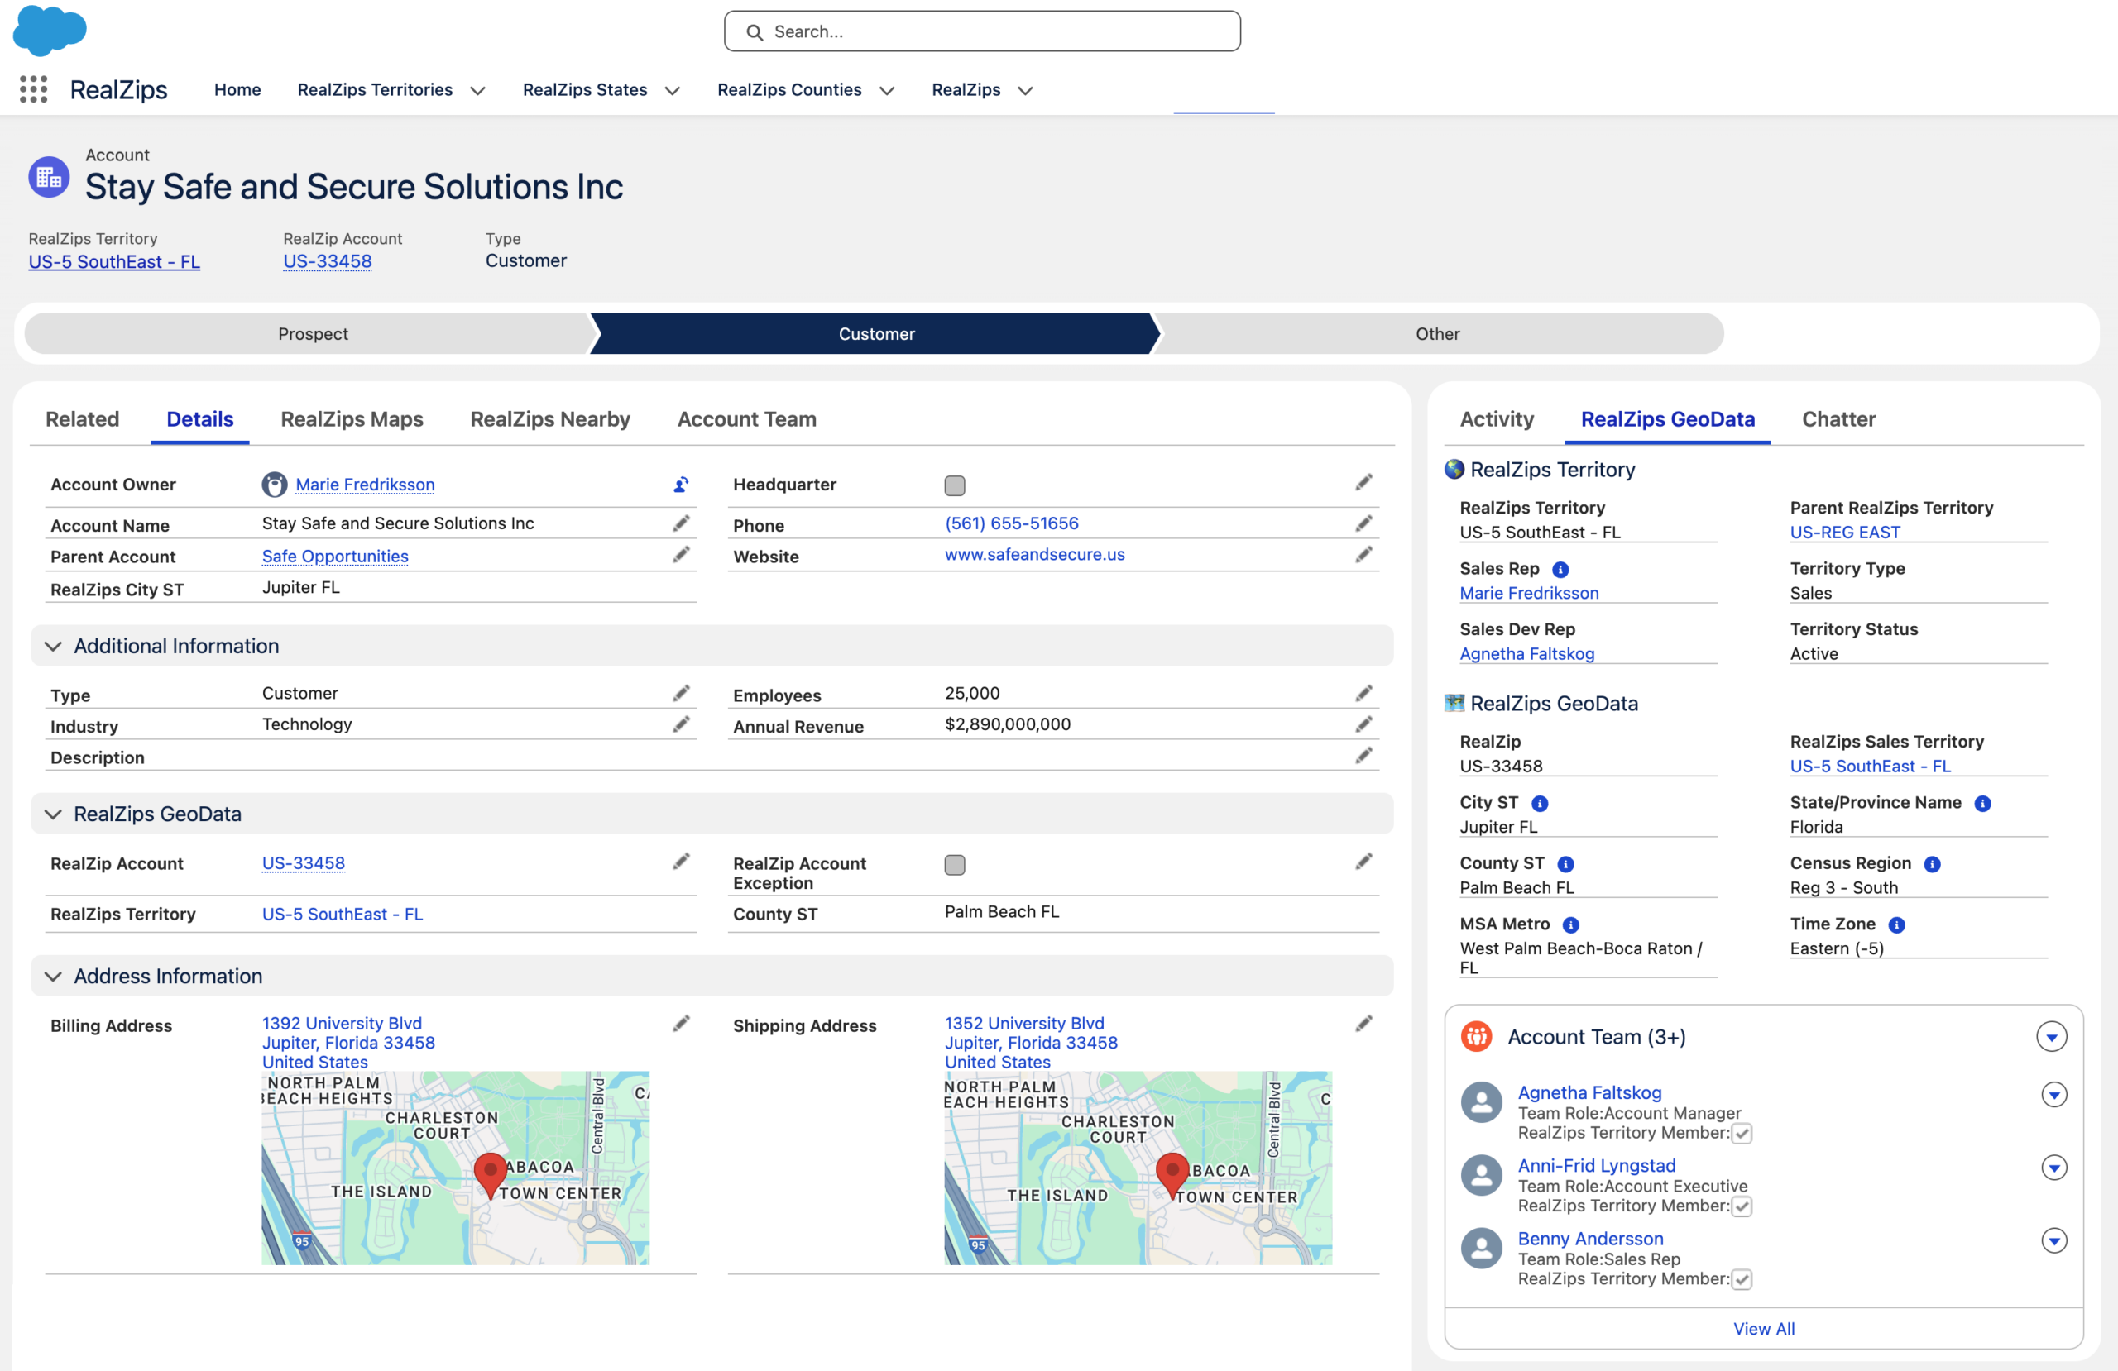This screenshot has width=2118, height=1371.
Task: Click the info icon beside MSA Metro
Action: coord(1570,924)
